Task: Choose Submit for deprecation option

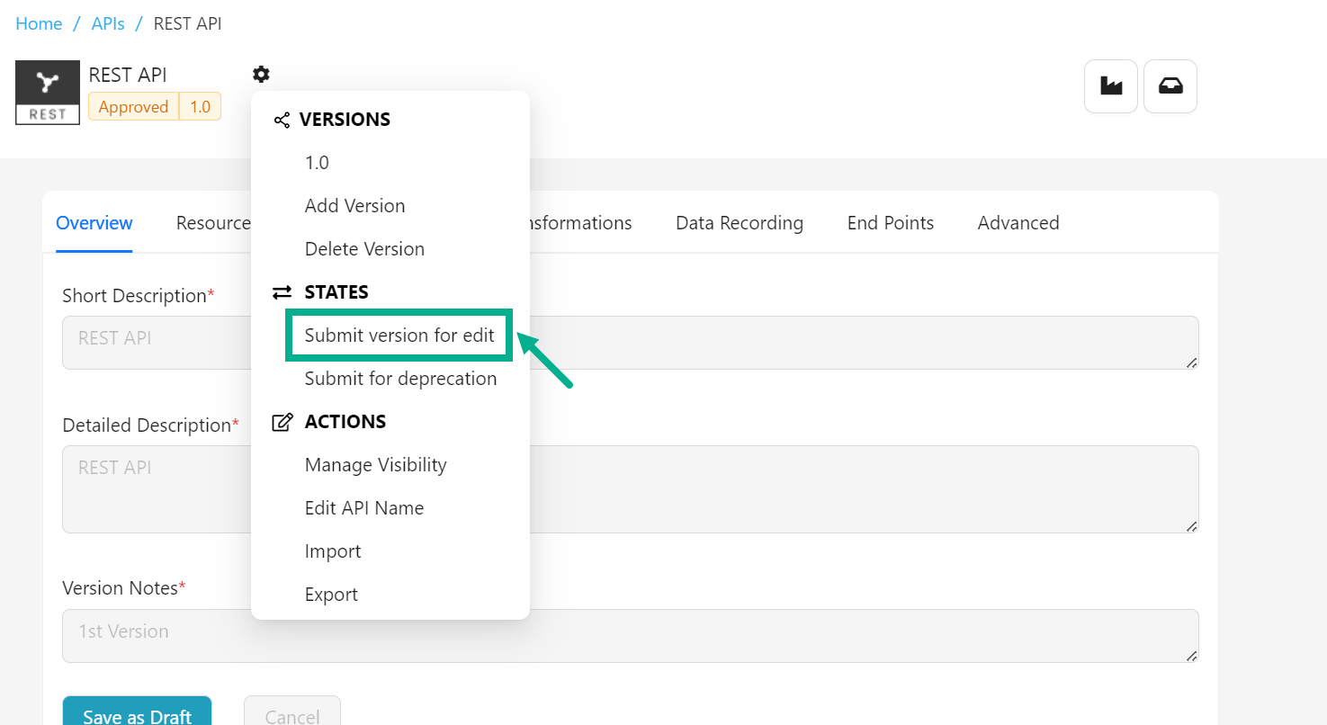Action: pos(400,379)
